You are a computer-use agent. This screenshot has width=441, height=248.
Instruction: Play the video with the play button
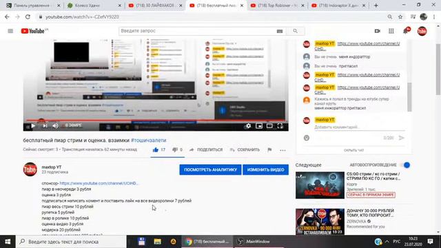33,125
